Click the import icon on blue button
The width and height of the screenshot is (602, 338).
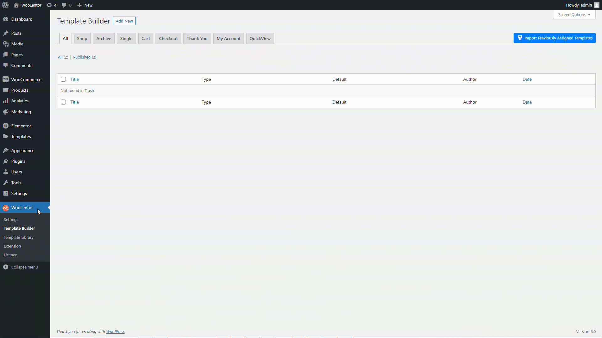(520, 38)
